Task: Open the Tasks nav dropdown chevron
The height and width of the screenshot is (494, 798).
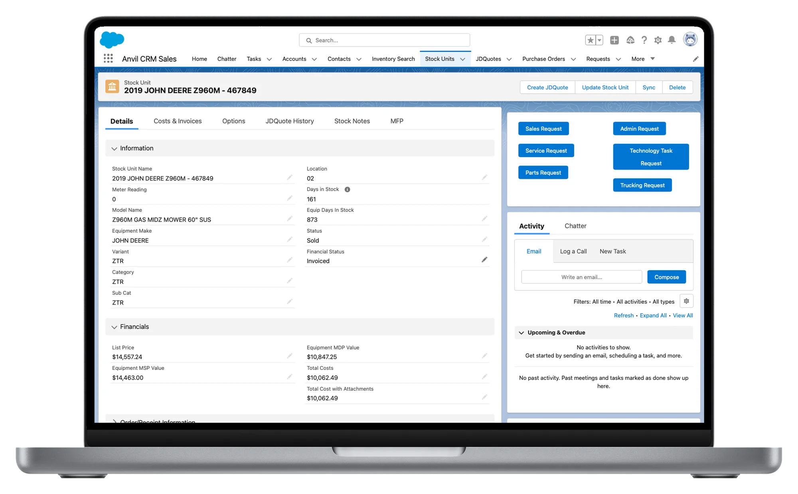Action: tap(269, 59)
